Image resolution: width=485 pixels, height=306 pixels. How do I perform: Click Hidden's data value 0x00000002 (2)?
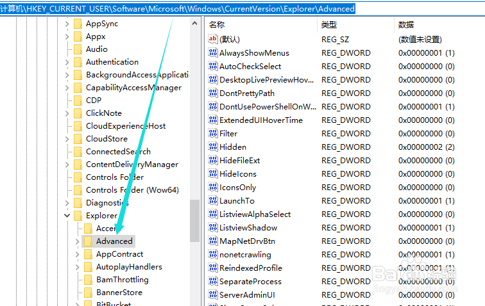426,147
